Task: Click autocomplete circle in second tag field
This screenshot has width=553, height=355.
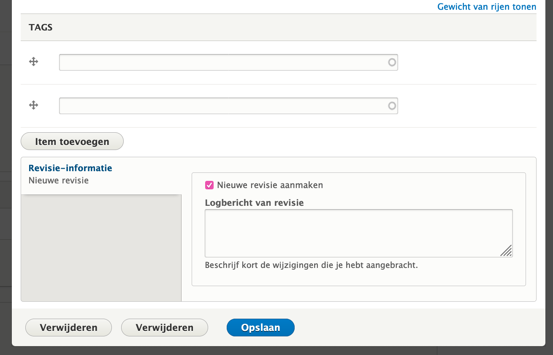Action: [x=392, y=106]
